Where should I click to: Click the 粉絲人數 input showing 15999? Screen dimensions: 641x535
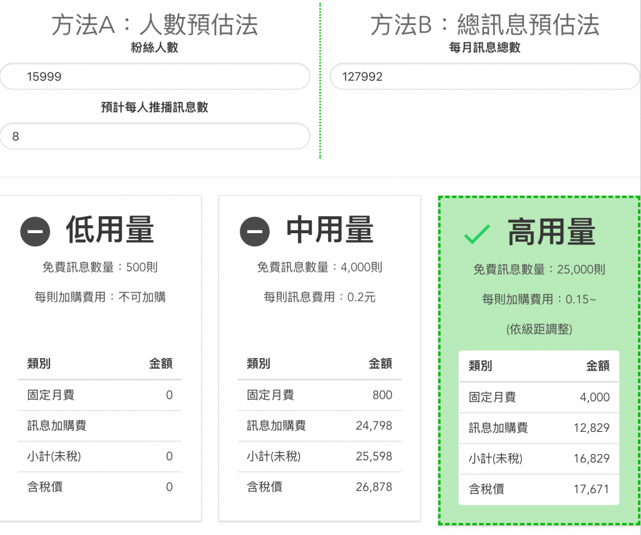(x=155, y=76)
